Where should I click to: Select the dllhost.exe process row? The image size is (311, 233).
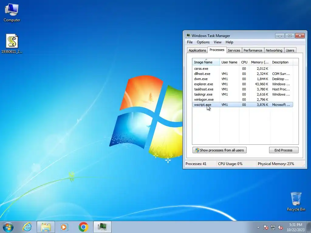243,74
